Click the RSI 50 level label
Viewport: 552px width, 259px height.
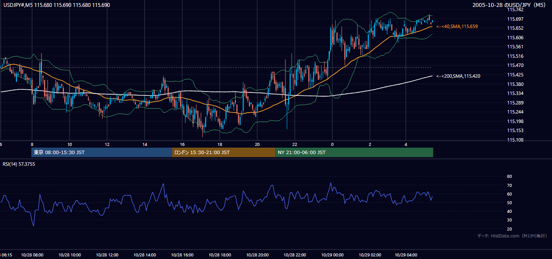point(509,202)
